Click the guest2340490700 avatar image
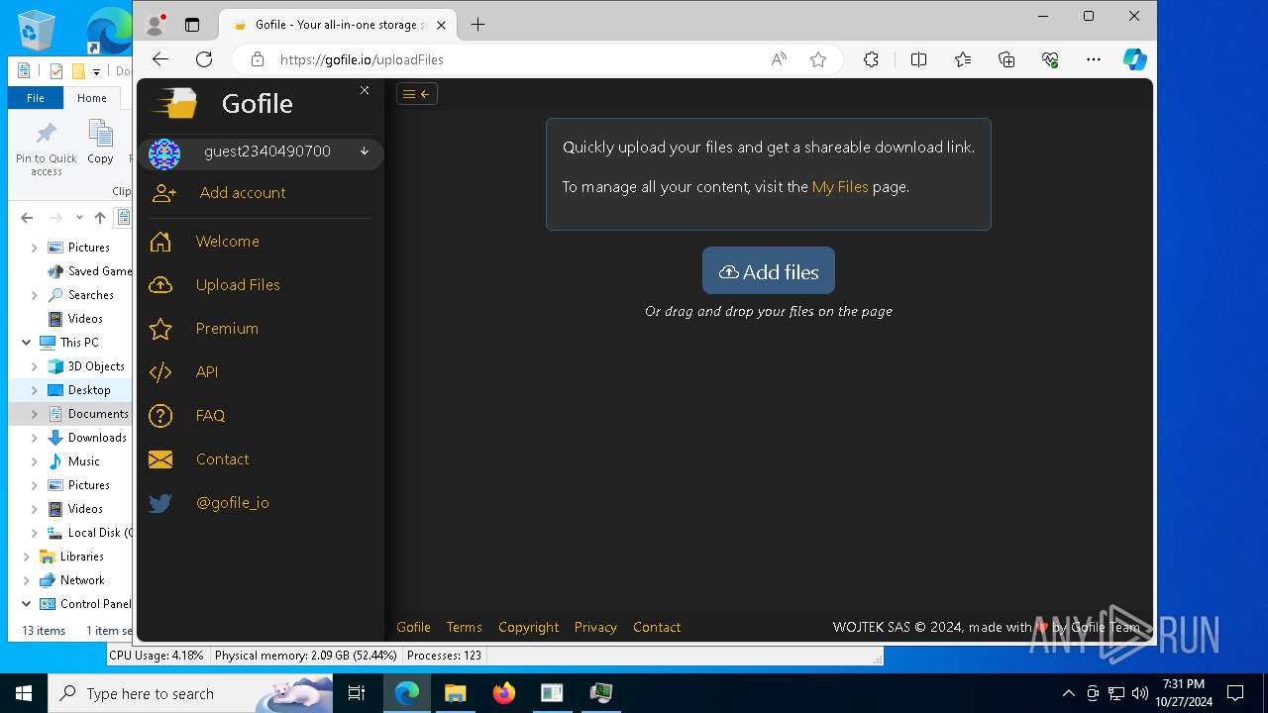This screenshot has width=1268, height=713. 164,153
